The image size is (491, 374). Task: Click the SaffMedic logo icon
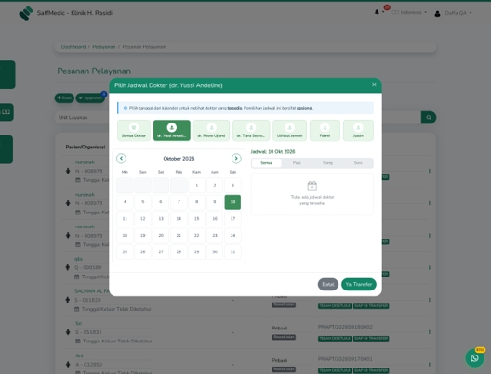[x=26, y=13]
